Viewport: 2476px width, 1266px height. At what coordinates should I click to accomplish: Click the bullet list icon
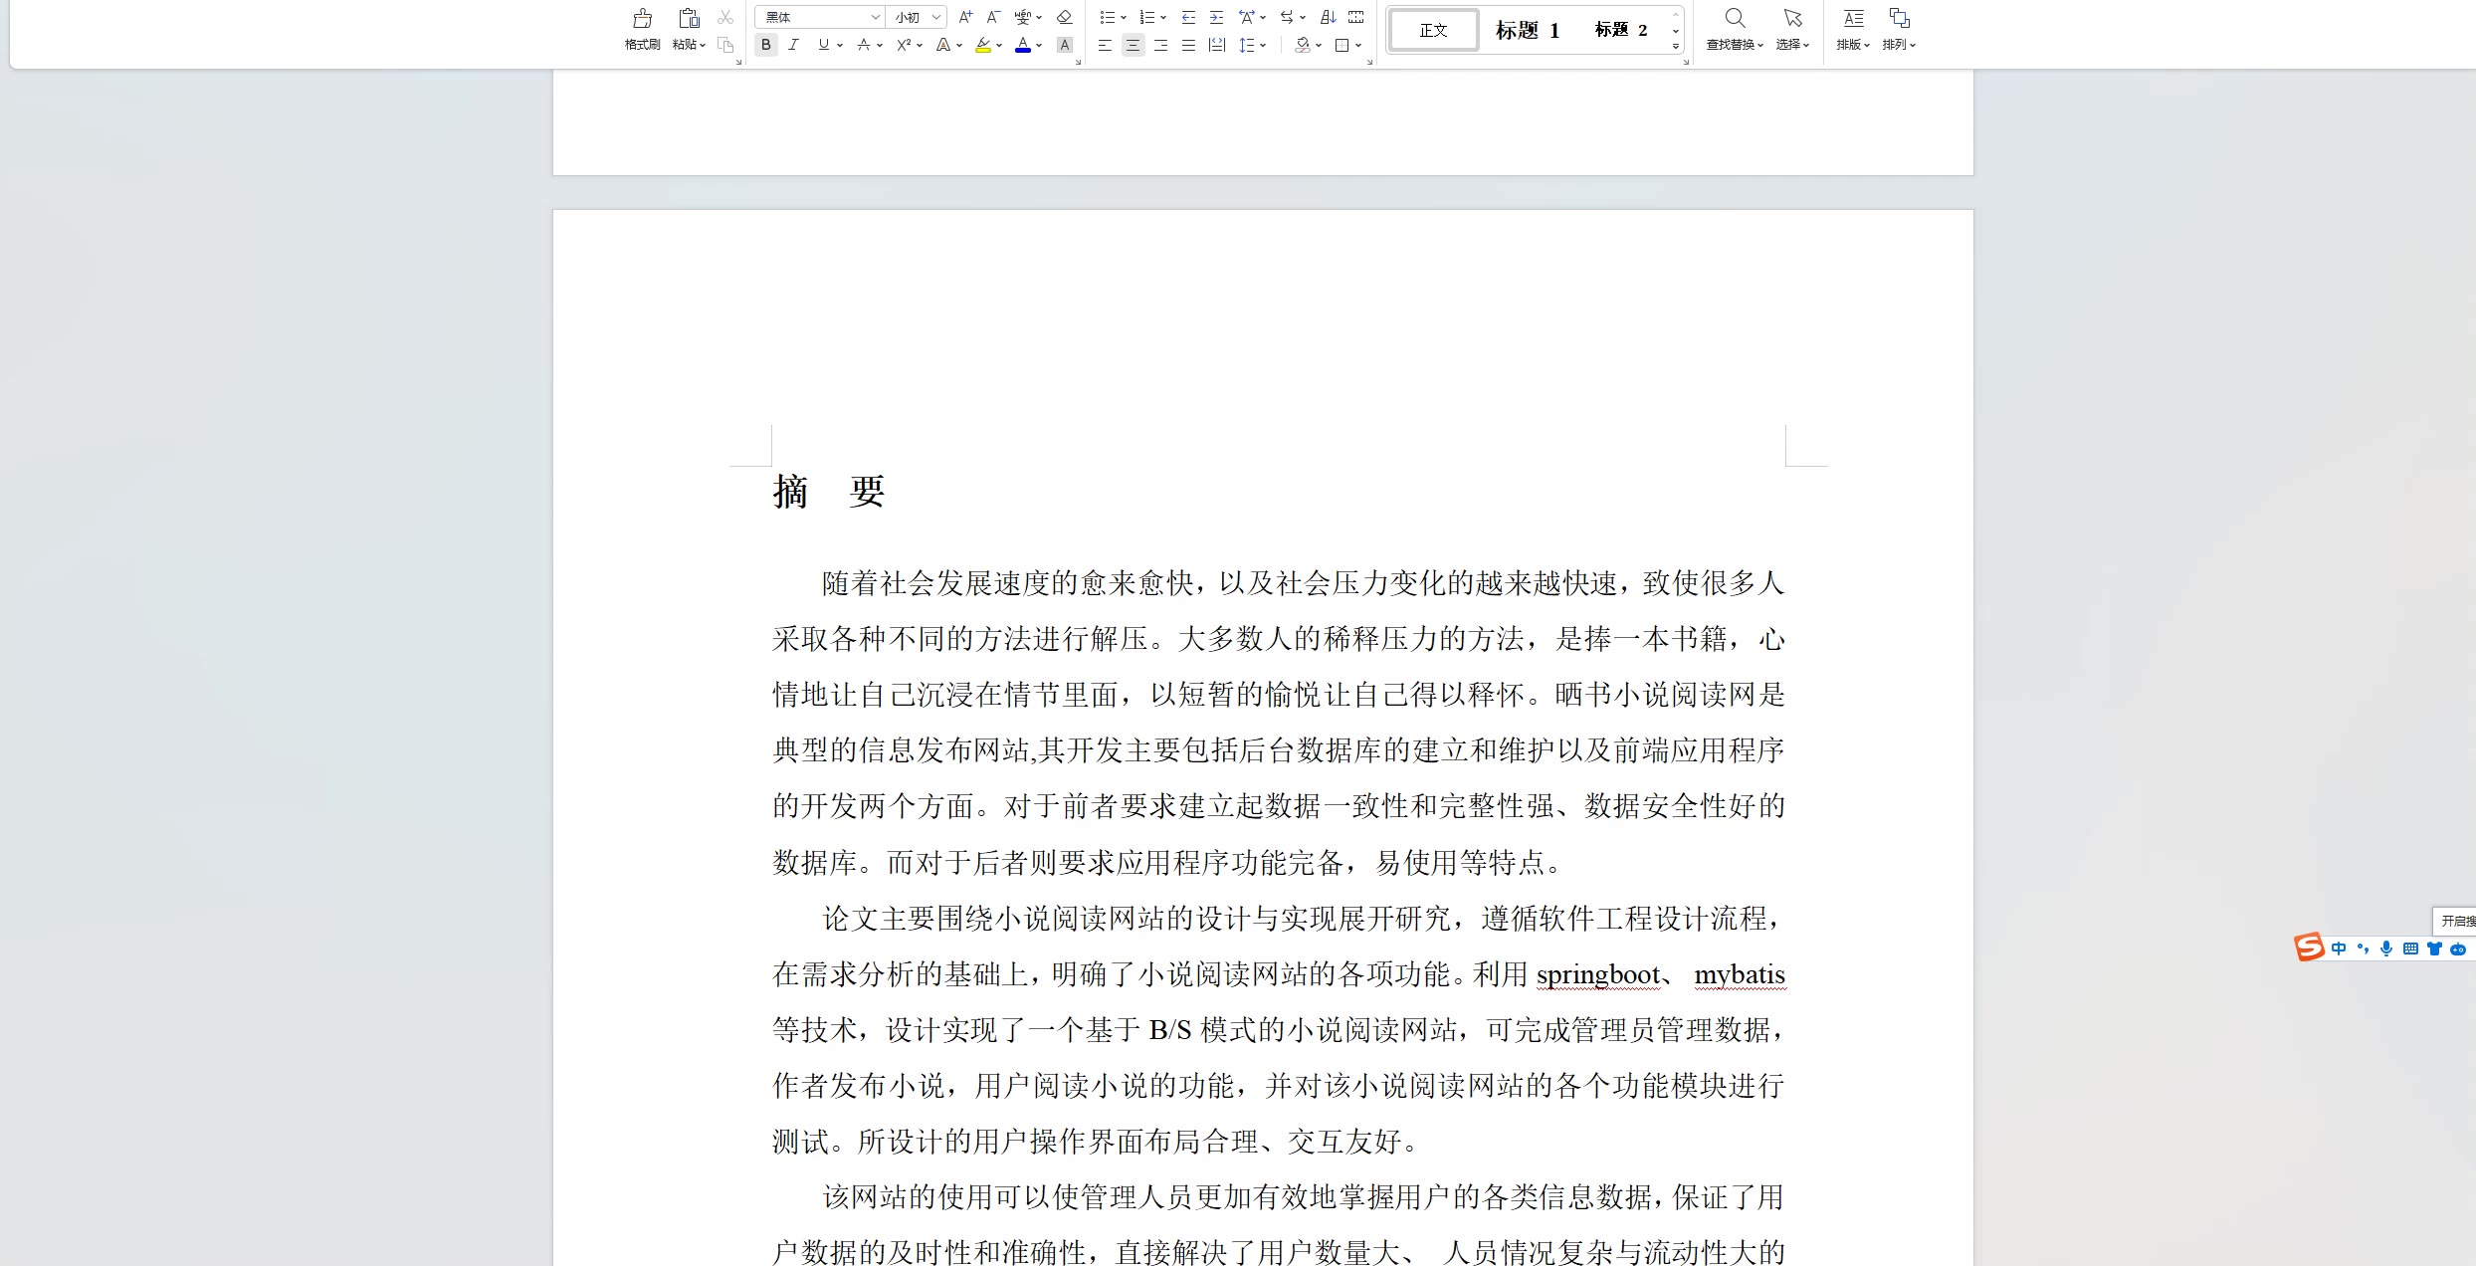coord(1107,17)
